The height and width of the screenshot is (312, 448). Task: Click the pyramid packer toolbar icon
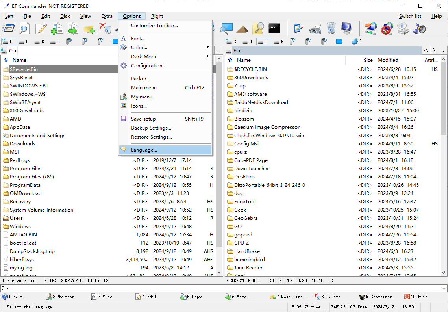click(x=242, y=29)
